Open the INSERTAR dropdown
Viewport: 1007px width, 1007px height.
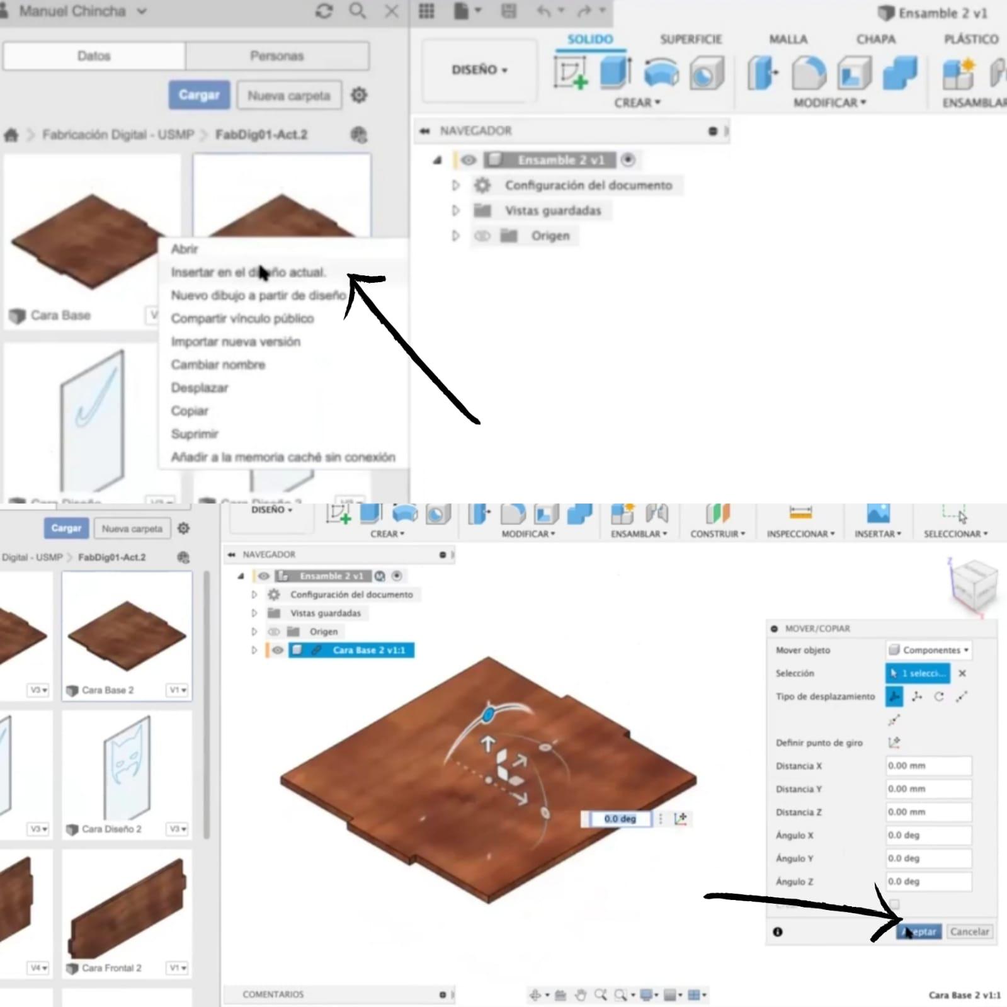(878, 534)
